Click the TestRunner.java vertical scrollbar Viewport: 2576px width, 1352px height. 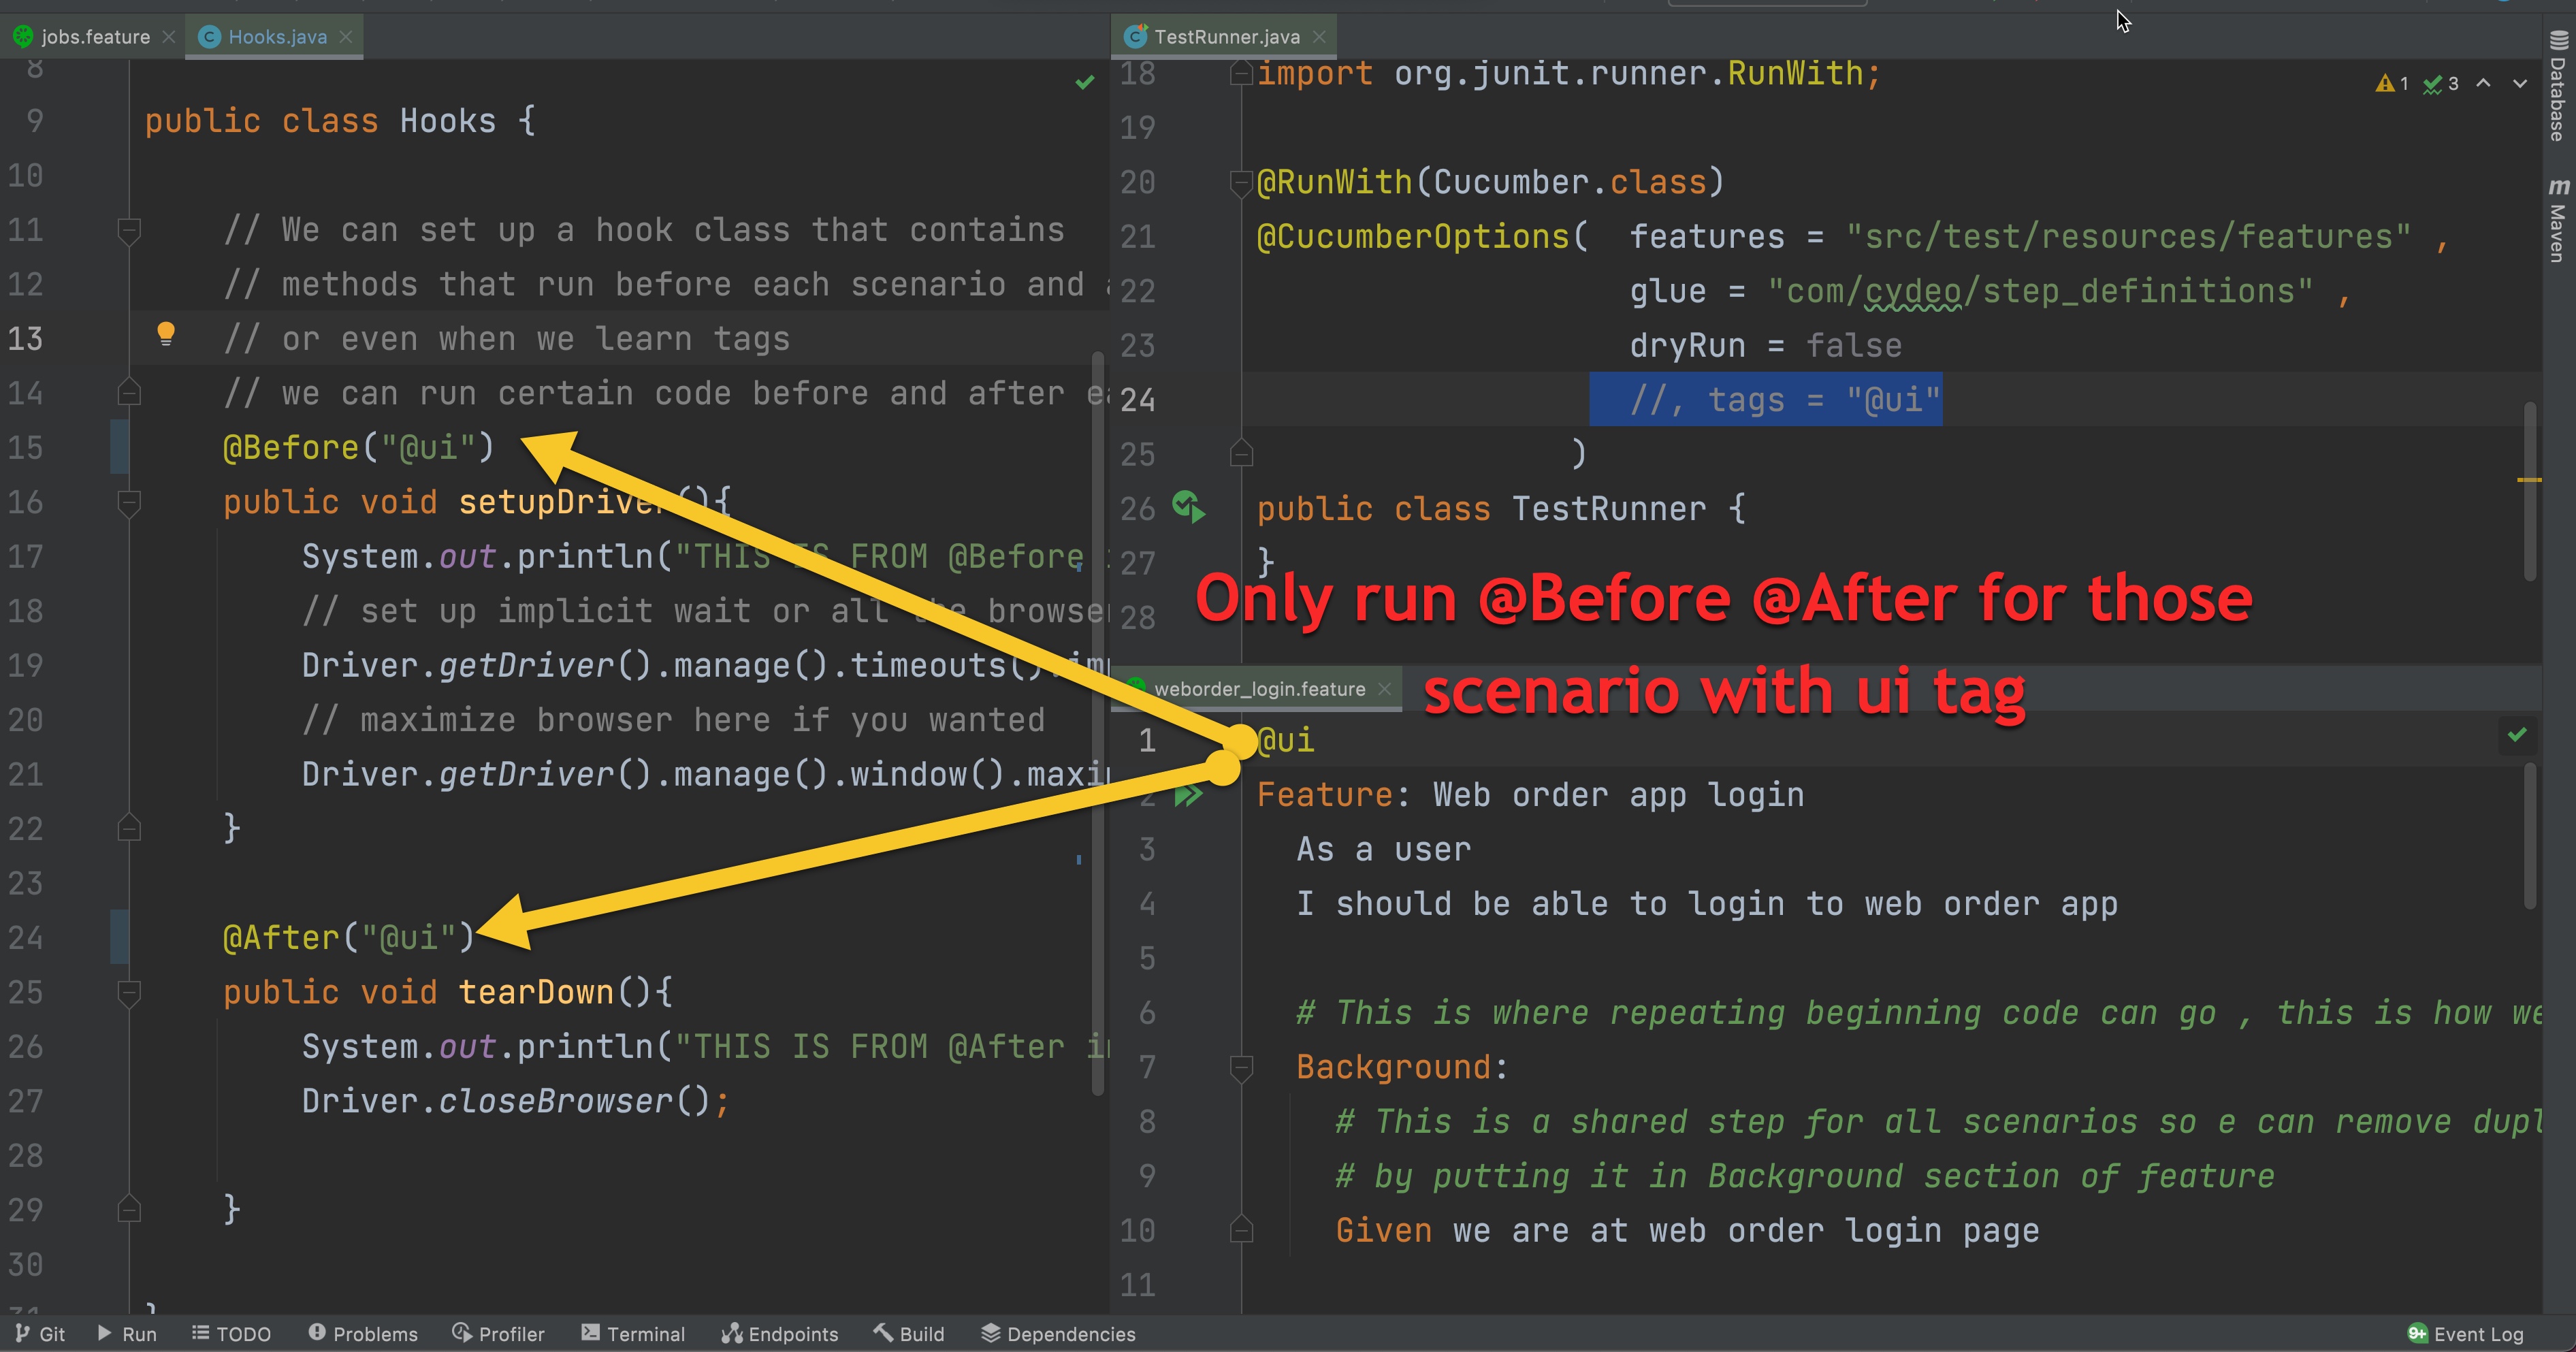click(x=2530, y=490)
